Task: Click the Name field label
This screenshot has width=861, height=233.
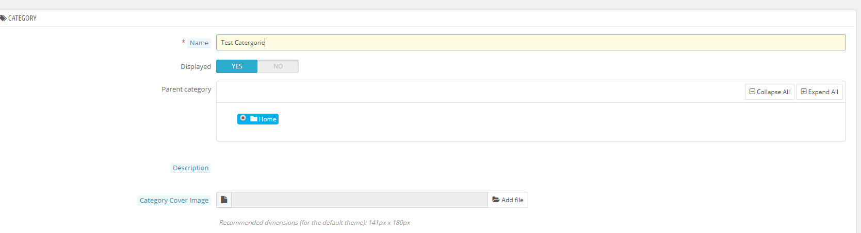Action: click(199, 43)
